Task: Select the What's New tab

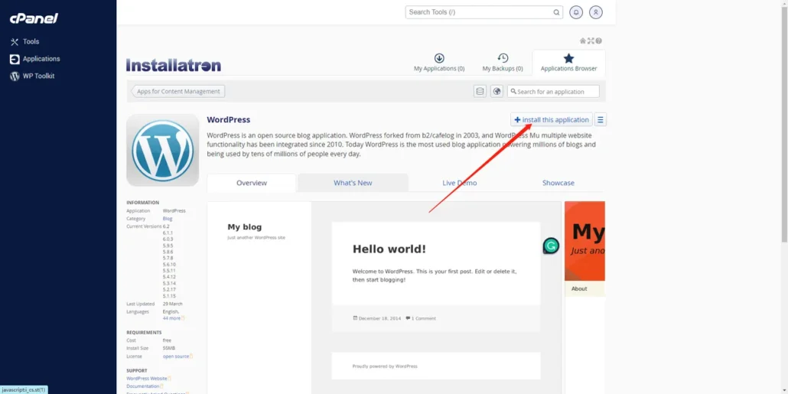Action: point(353,183)
